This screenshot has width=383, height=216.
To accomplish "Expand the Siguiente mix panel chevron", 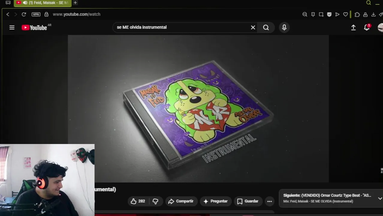I will [380, 198].
